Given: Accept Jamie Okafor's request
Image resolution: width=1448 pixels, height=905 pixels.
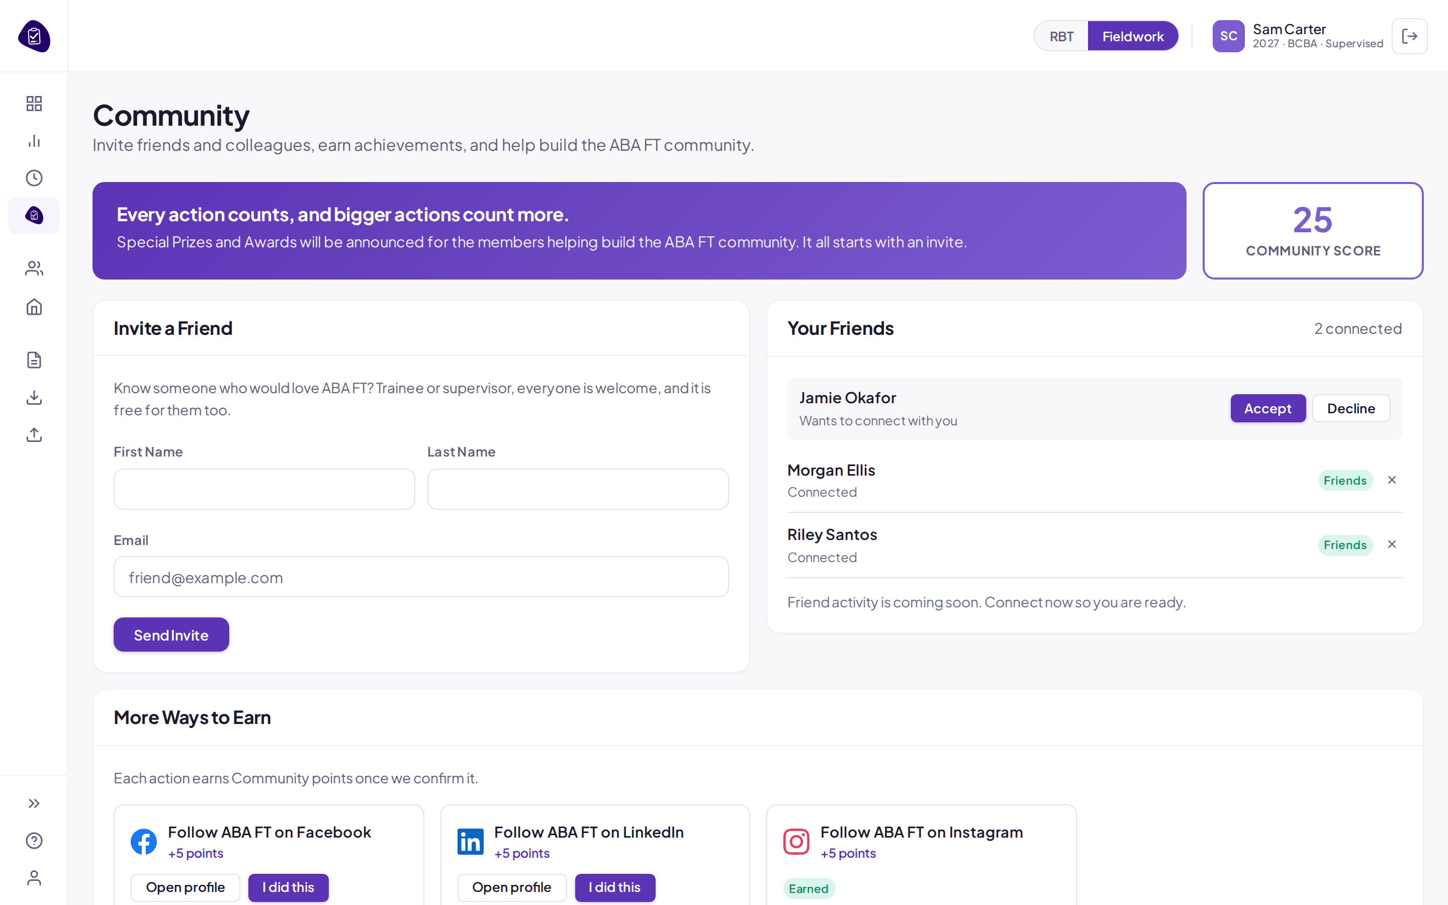Looking at the screenshot, I should click(x=1268, y=408).
